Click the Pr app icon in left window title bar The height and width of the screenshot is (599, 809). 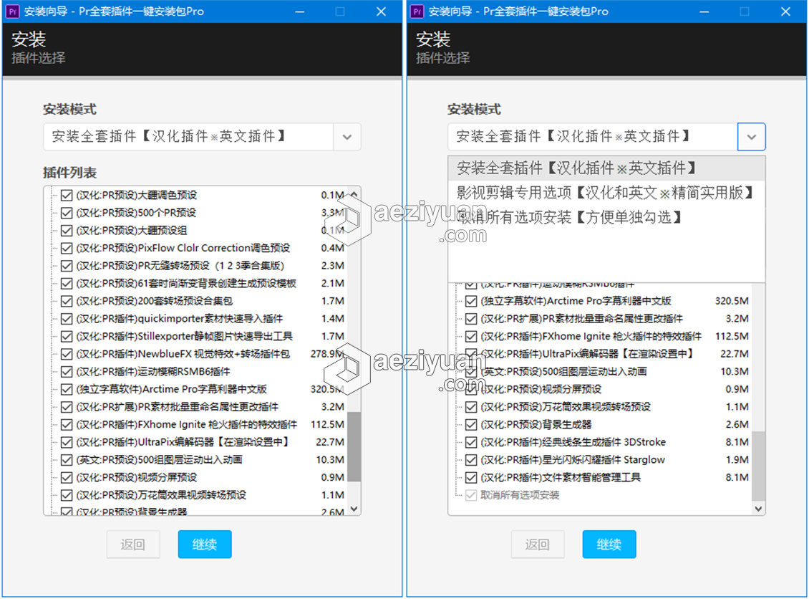point(12,11)
